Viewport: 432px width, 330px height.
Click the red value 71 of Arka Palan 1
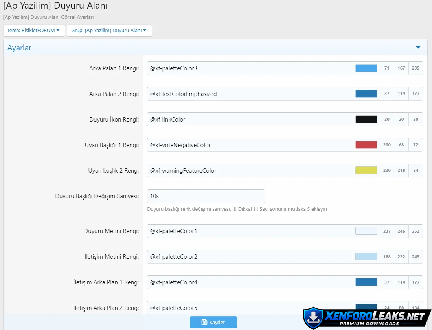(387, 68)
